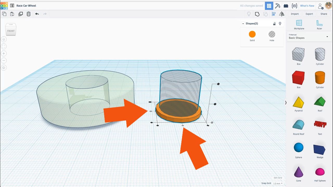Redo the undone action
The width and height of the screenshot is (333, 187).
(x=45, y=14)
